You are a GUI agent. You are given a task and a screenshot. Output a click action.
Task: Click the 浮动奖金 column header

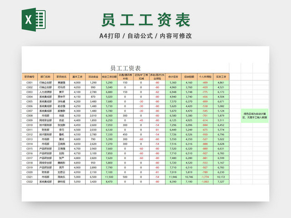click(93, 77)
